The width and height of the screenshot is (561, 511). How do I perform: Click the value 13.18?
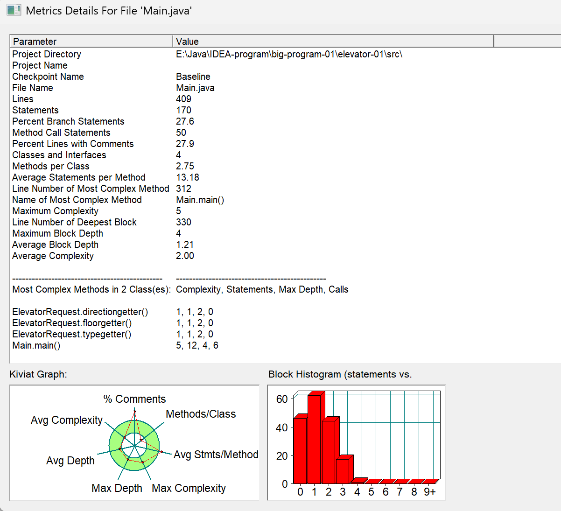click(188, 177)
